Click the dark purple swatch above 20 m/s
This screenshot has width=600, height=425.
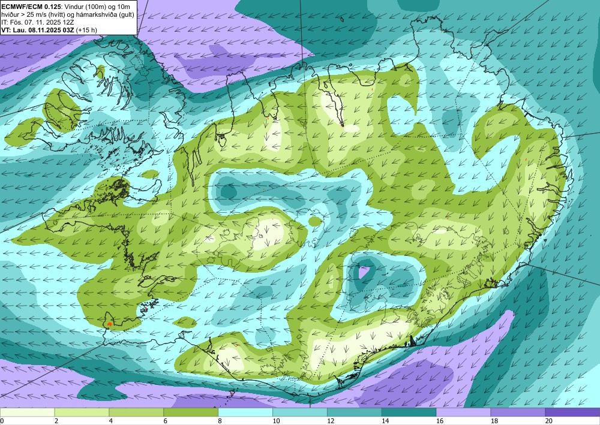(572, 412)
